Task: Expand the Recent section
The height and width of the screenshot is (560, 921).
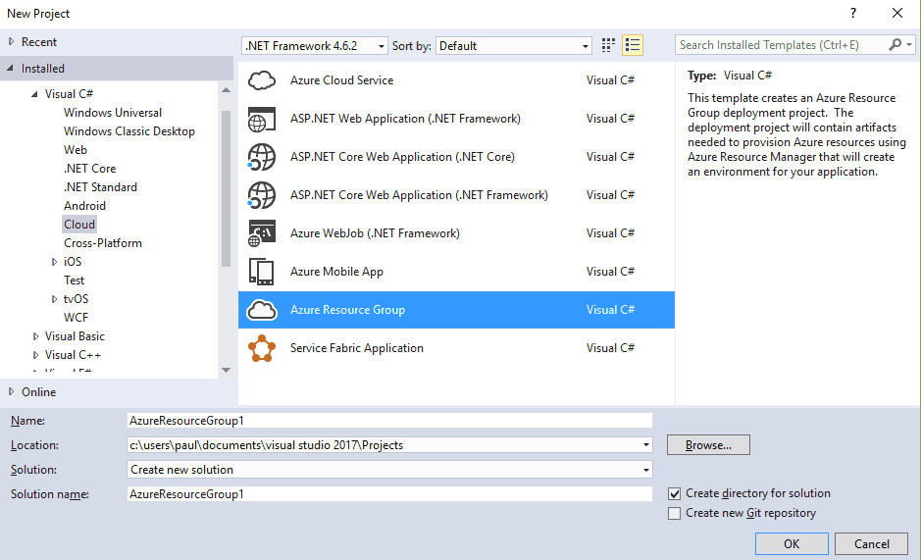Action: click(x=11, y=42)
